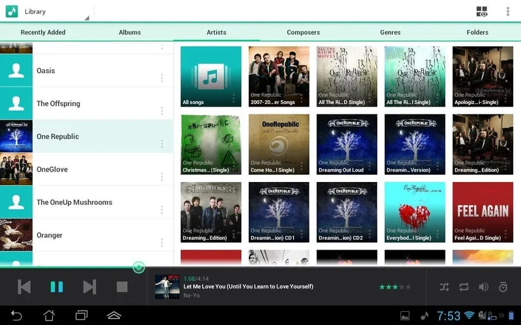The image size is (521, 325).
Task: Open the Apologiz.. i-Single) album
Action: point(483,77)
